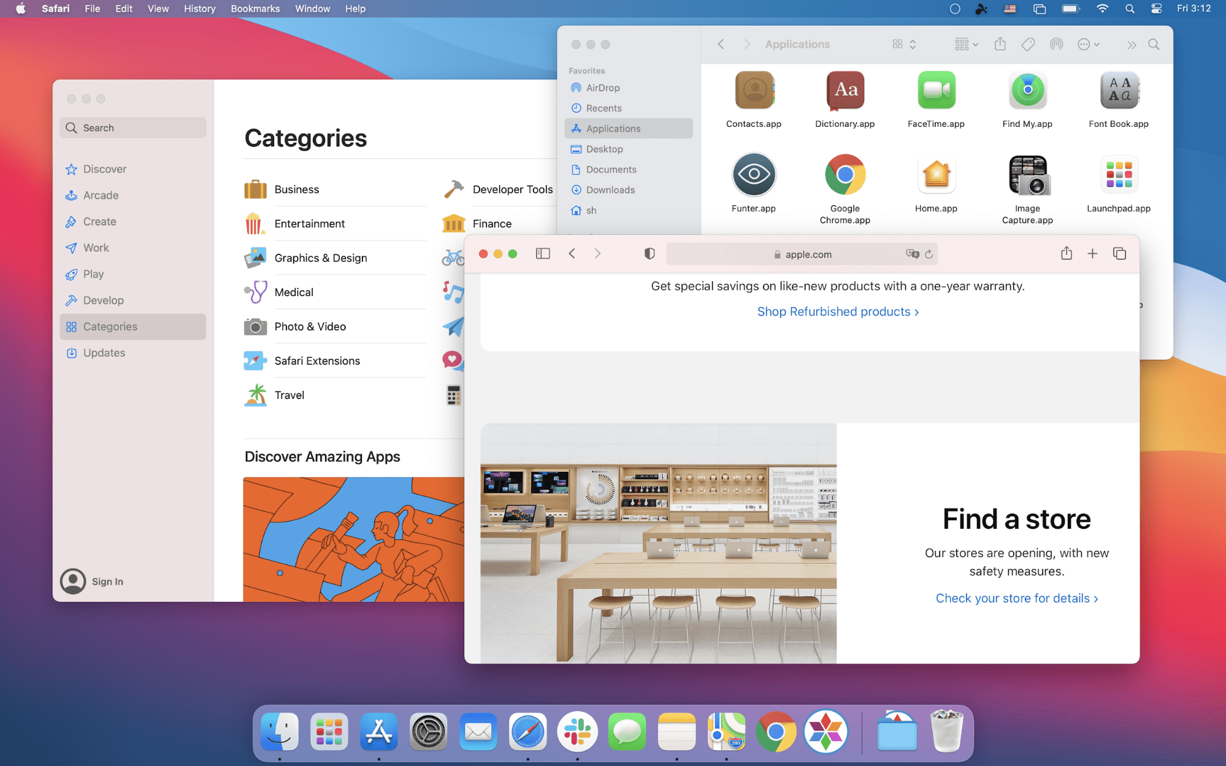Click Safari Extensions in App Store sidebar
The height and width of the screenshot is (766, 1226).
point(317,360)
